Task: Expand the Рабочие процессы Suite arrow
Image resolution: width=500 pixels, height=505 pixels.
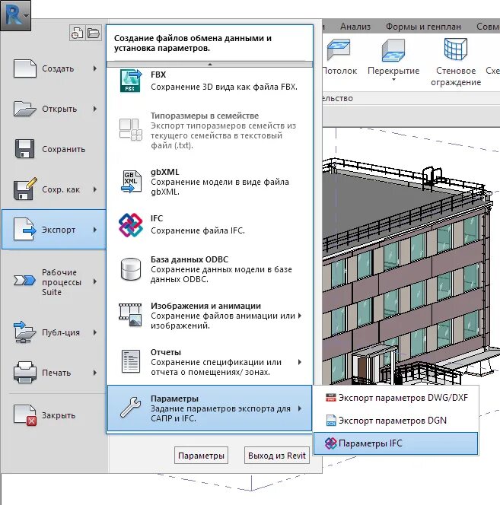Action: tap(95, 281)
